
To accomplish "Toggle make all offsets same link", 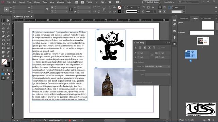I will [152, 55].
